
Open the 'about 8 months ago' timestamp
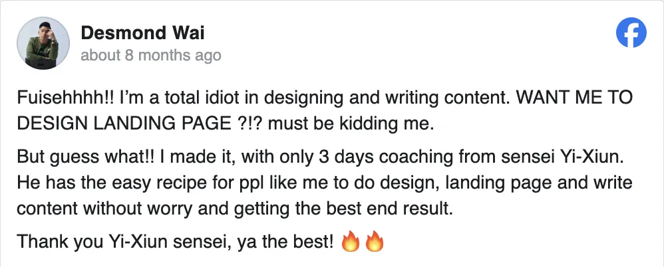[x=150, y=55]
